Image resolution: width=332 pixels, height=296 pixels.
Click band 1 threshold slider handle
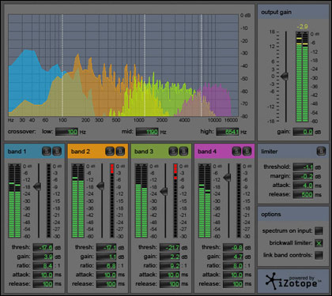37,186
